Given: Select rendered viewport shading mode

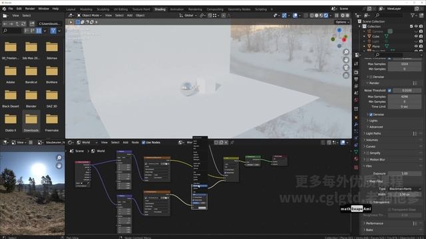Looking at the screenshot, I should (x=326, y=15).
